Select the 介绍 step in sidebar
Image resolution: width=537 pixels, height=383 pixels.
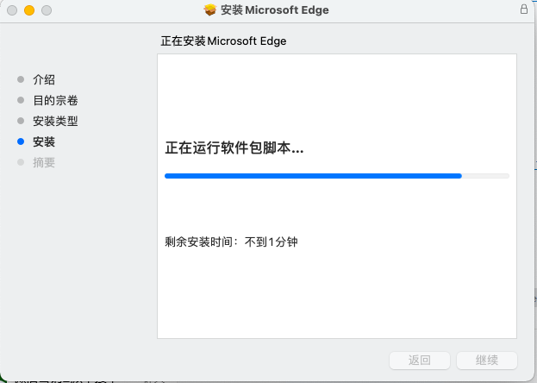[44, 79]
